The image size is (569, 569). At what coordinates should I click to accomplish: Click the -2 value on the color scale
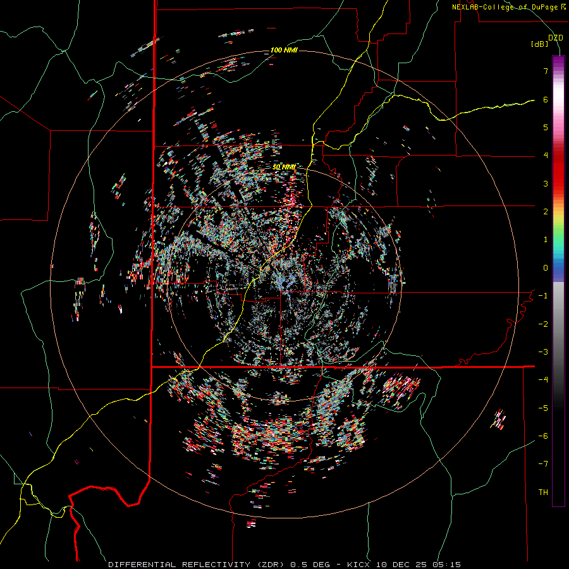[543, 324]
